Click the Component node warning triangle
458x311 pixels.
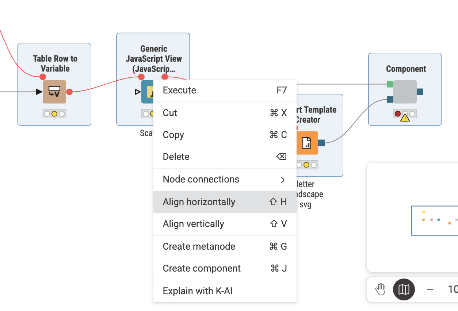(x=405, y=118)
